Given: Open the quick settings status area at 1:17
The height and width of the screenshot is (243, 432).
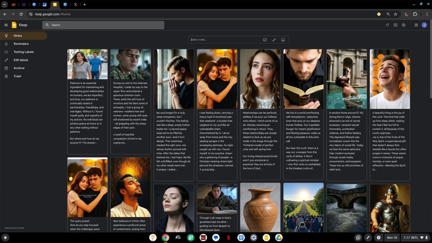Looking at the screenshot, I should coord(415,238).
